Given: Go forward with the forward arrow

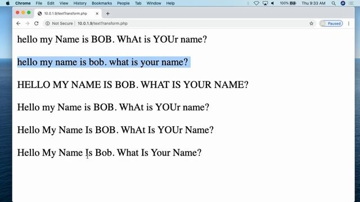Looking at the screenshot, I should click(x=28, y=24).
